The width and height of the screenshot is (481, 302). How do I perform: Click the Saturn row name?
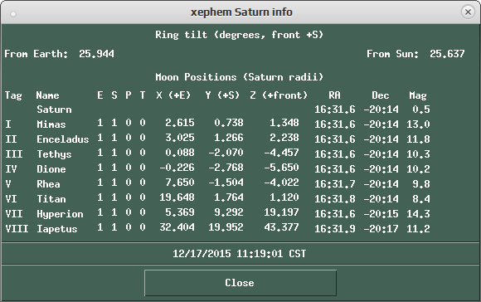[x=54, y=110]
